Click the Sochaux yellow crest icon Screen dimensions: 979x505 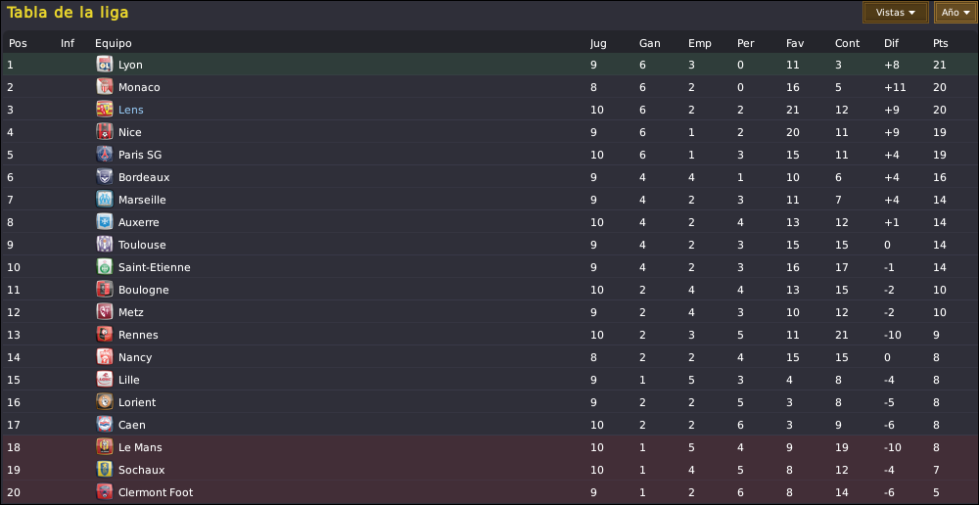(x=105, y=469)
